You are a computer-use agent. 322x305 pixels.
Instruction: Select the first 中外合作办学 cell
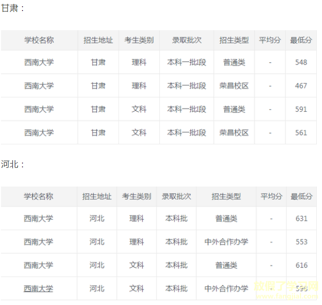tap(226, 242)
